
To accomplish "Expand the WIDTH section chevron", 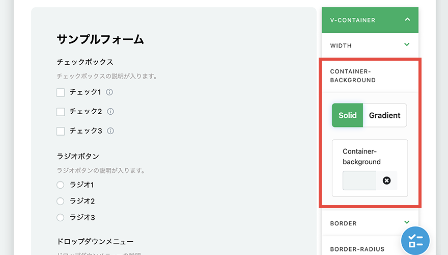I will pyautogui.click(x=407, y=45).
